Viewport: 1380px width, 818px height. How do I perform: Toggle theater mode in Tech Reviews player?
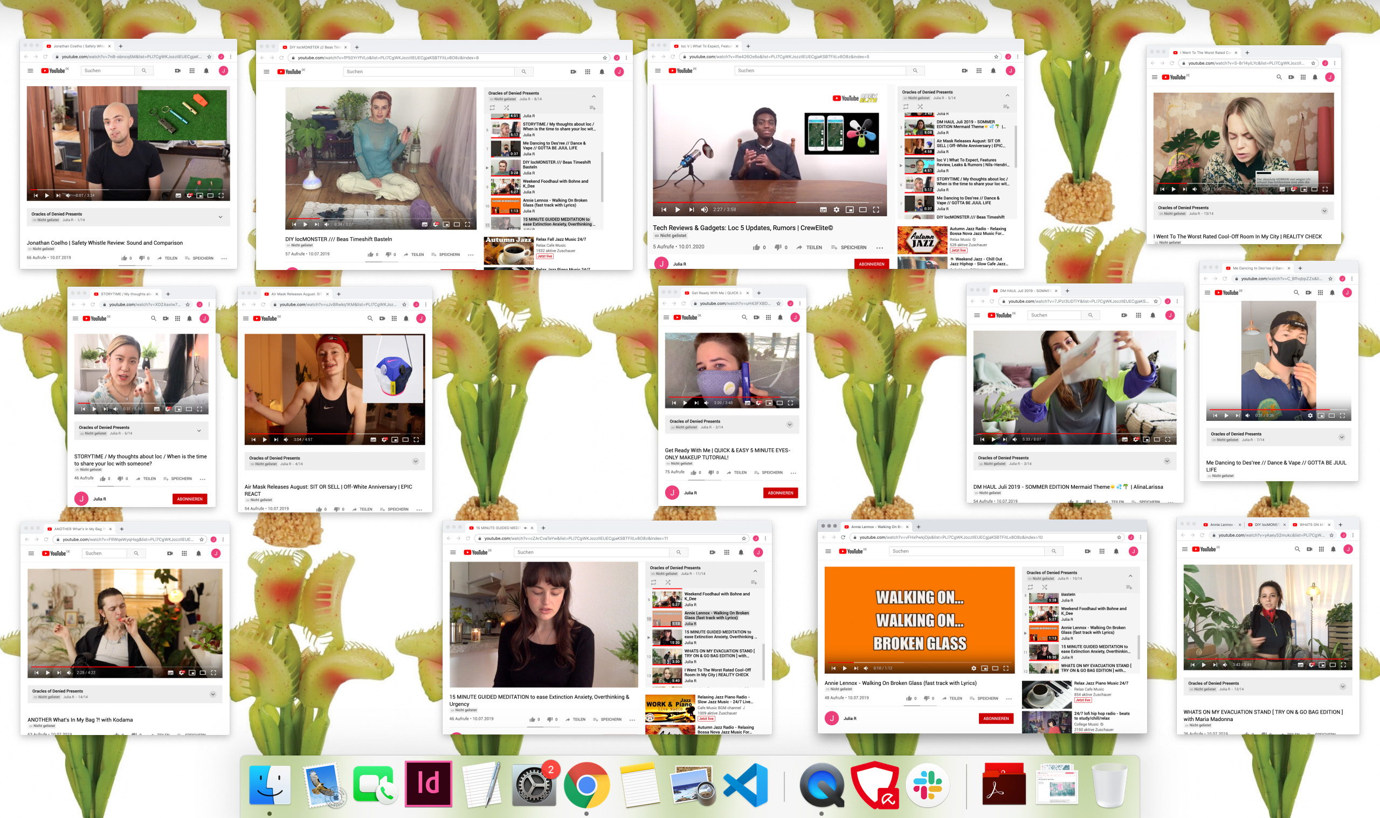tap(862, 210)
